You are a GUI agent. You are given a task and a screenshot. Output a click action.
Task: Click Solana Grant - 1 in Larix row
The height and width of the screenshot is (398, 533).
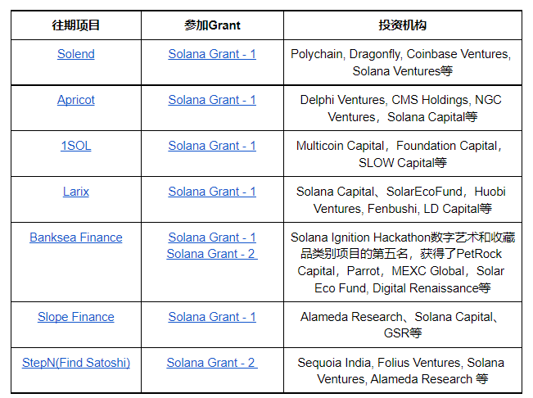(x=212, y=192)
